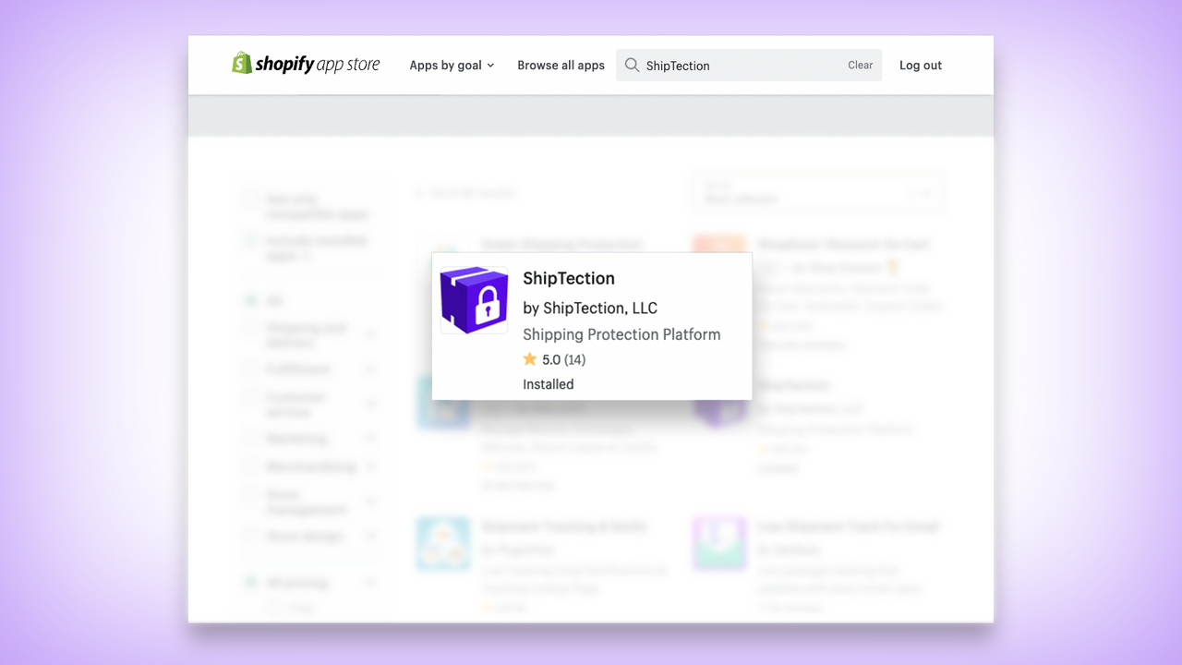Click 'by ShipTection, LLC' developer text
Viewport: 1182px width, 665px height.
click(x=590, y=308)
